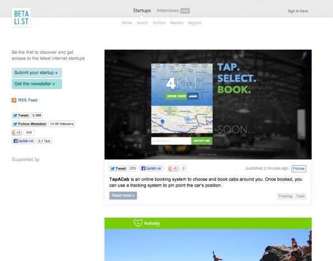Click Sign in here link
The height and width of the screenshot is (261, 333).
click(x=298, y=11)
